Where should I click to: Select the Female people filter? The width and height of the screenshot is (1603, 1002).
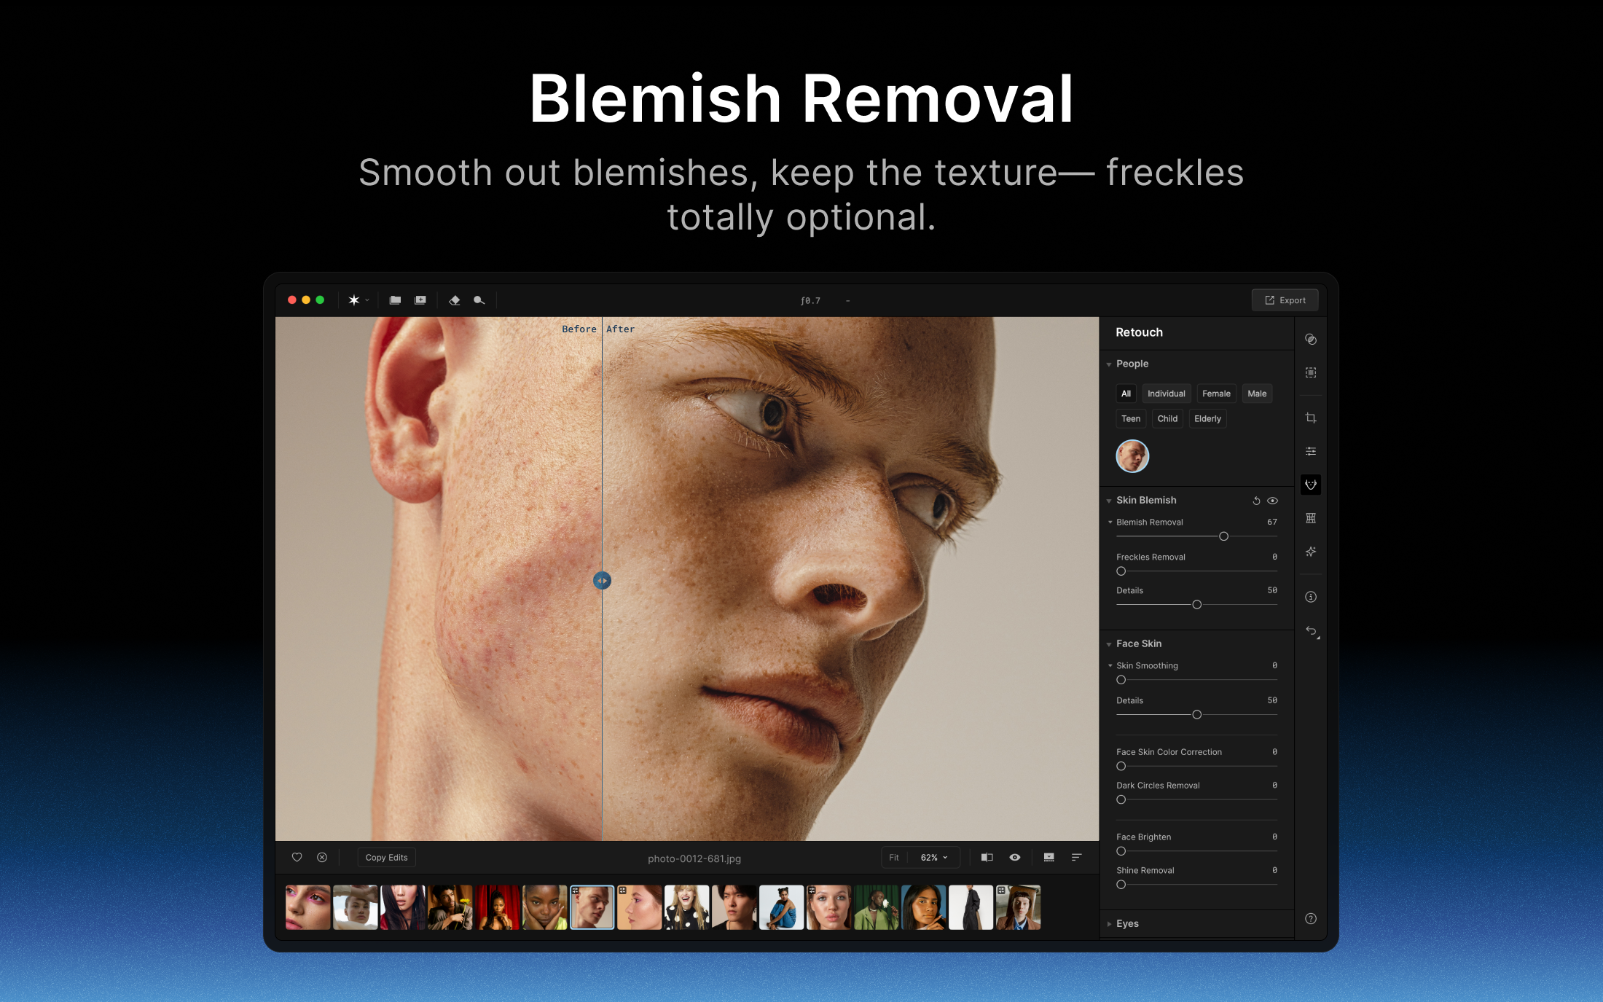click(x=1216, y=394)
